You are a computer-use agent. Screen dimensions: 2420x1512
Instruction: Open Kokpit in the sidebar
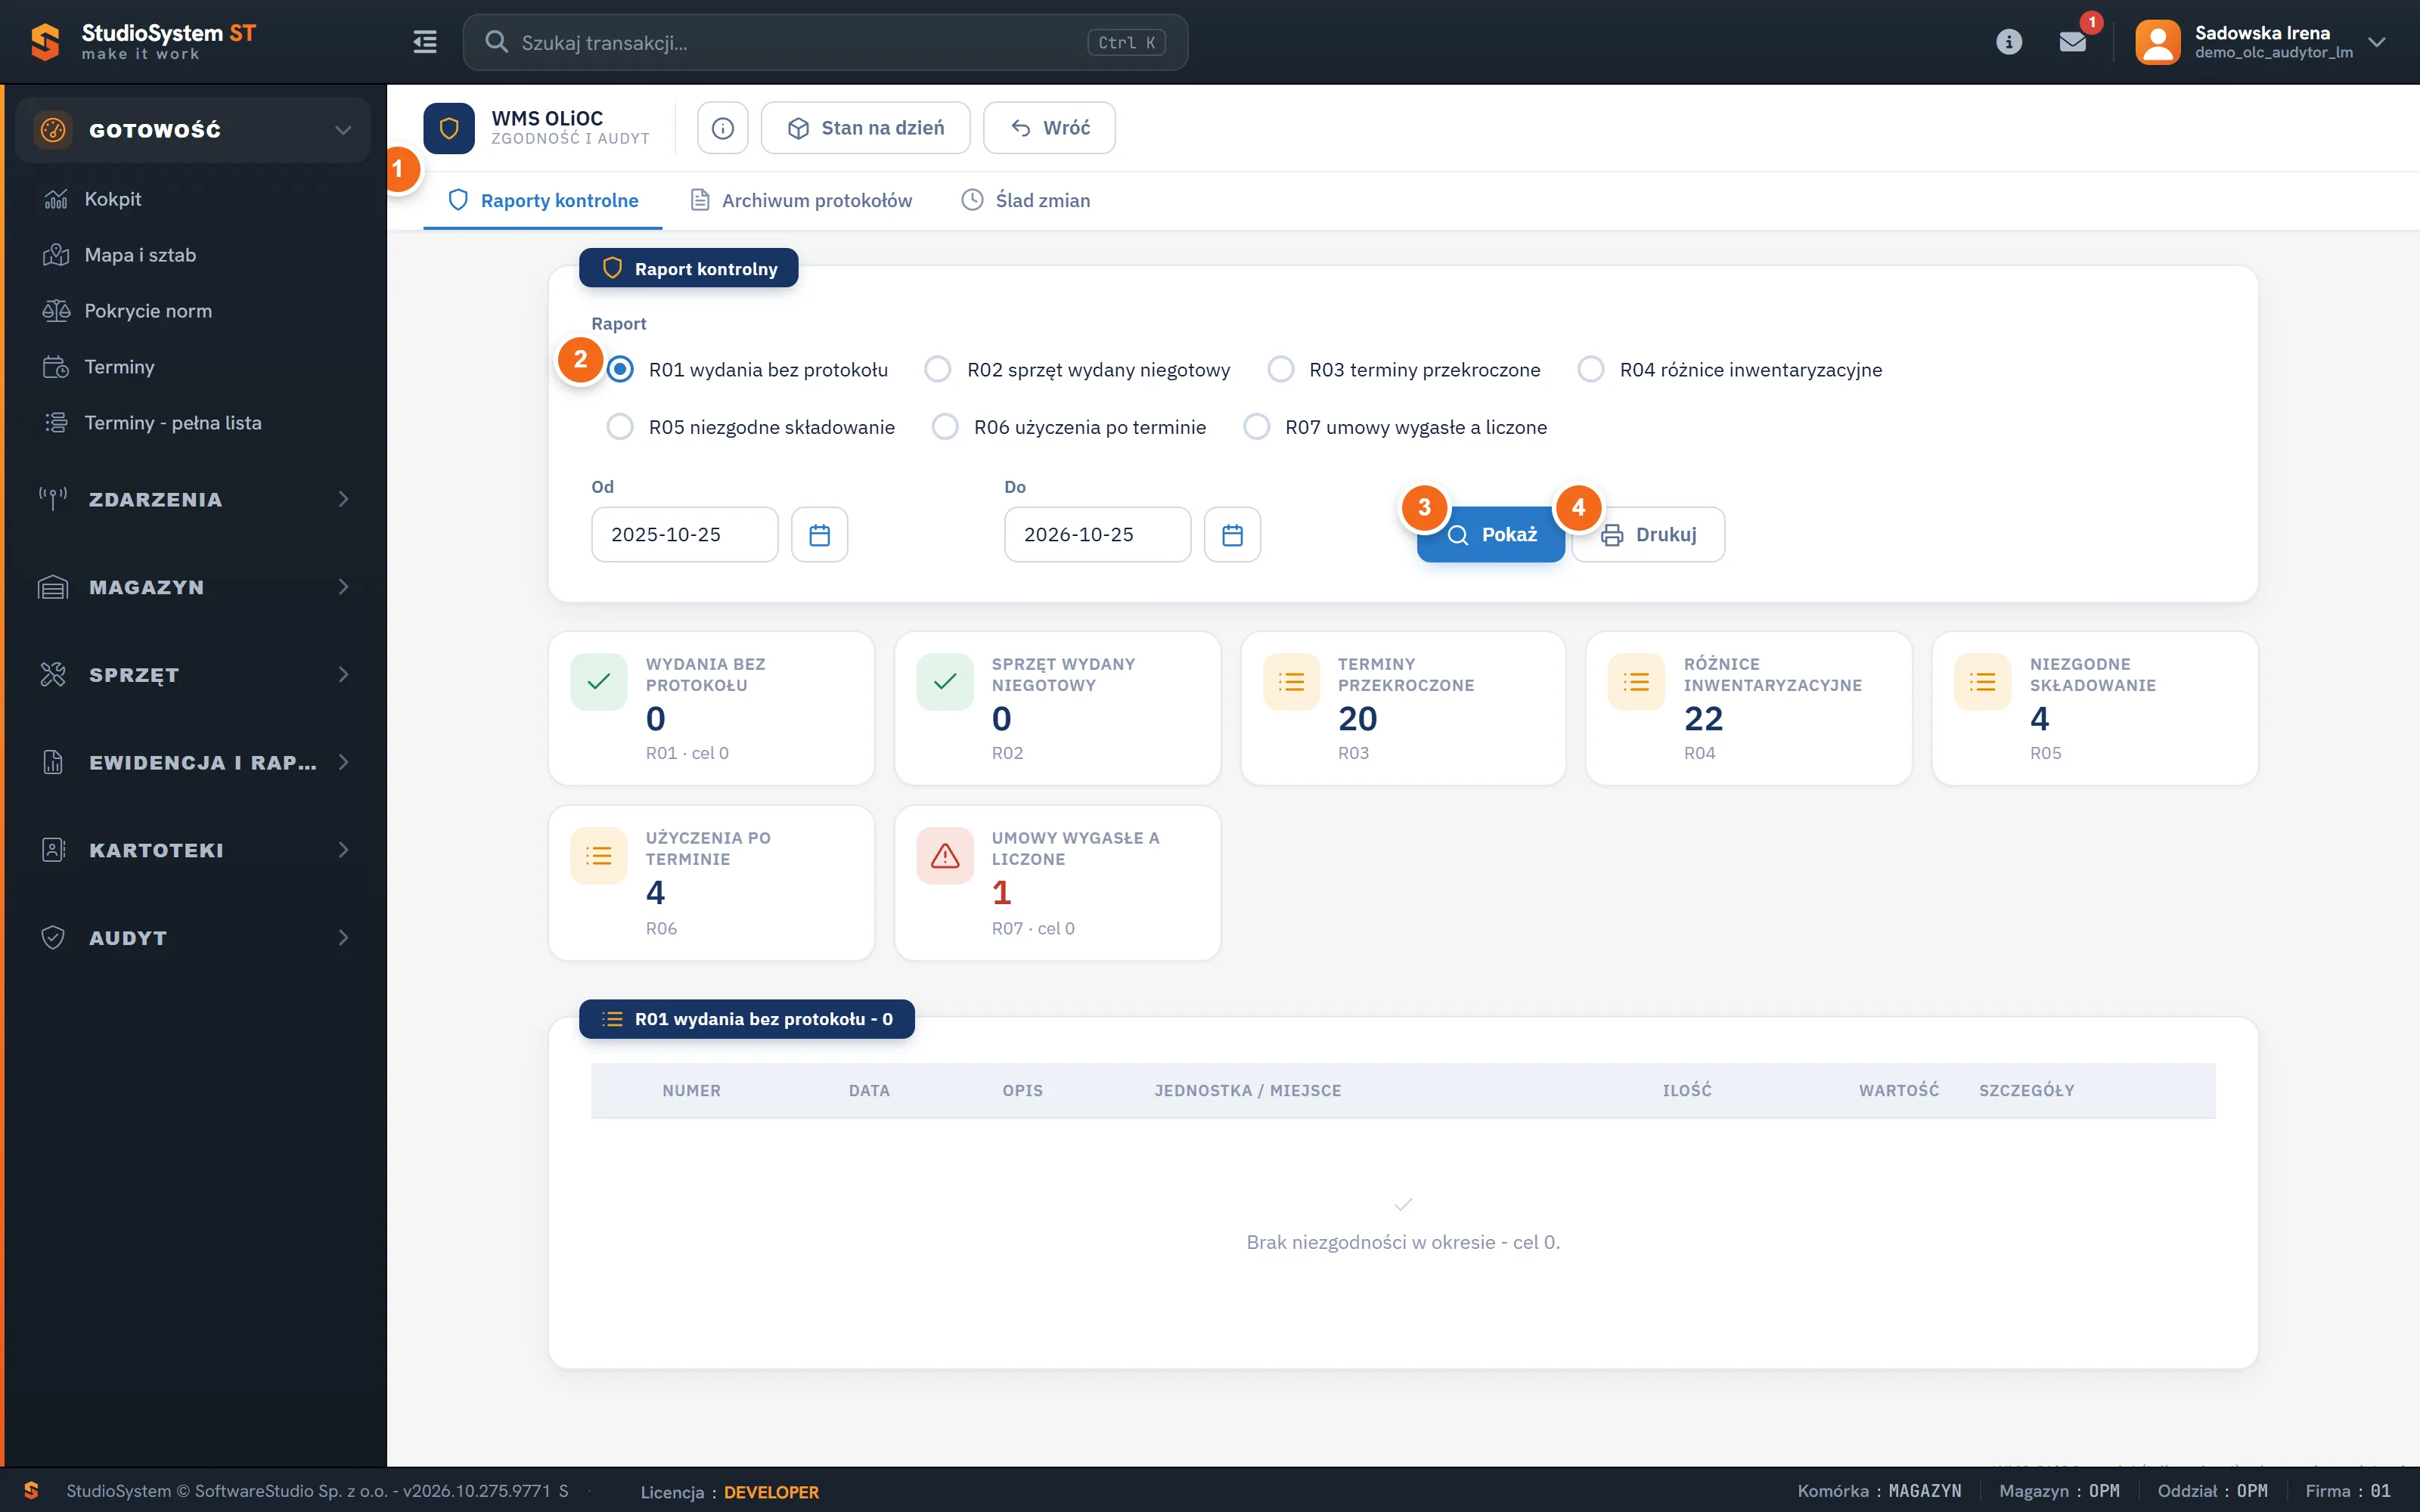point(193,199)
